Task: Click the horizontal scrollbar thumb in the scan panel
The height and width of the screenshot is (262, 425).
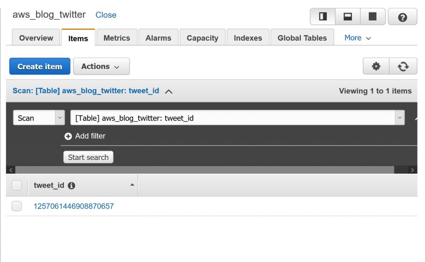Action: point(205,170)
